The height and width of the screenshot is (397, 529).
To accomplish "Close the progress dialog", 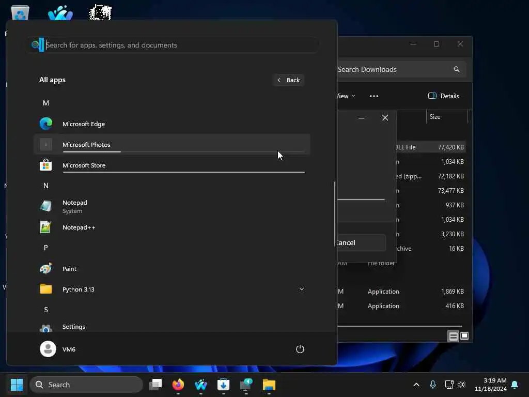I will point(385,118).
